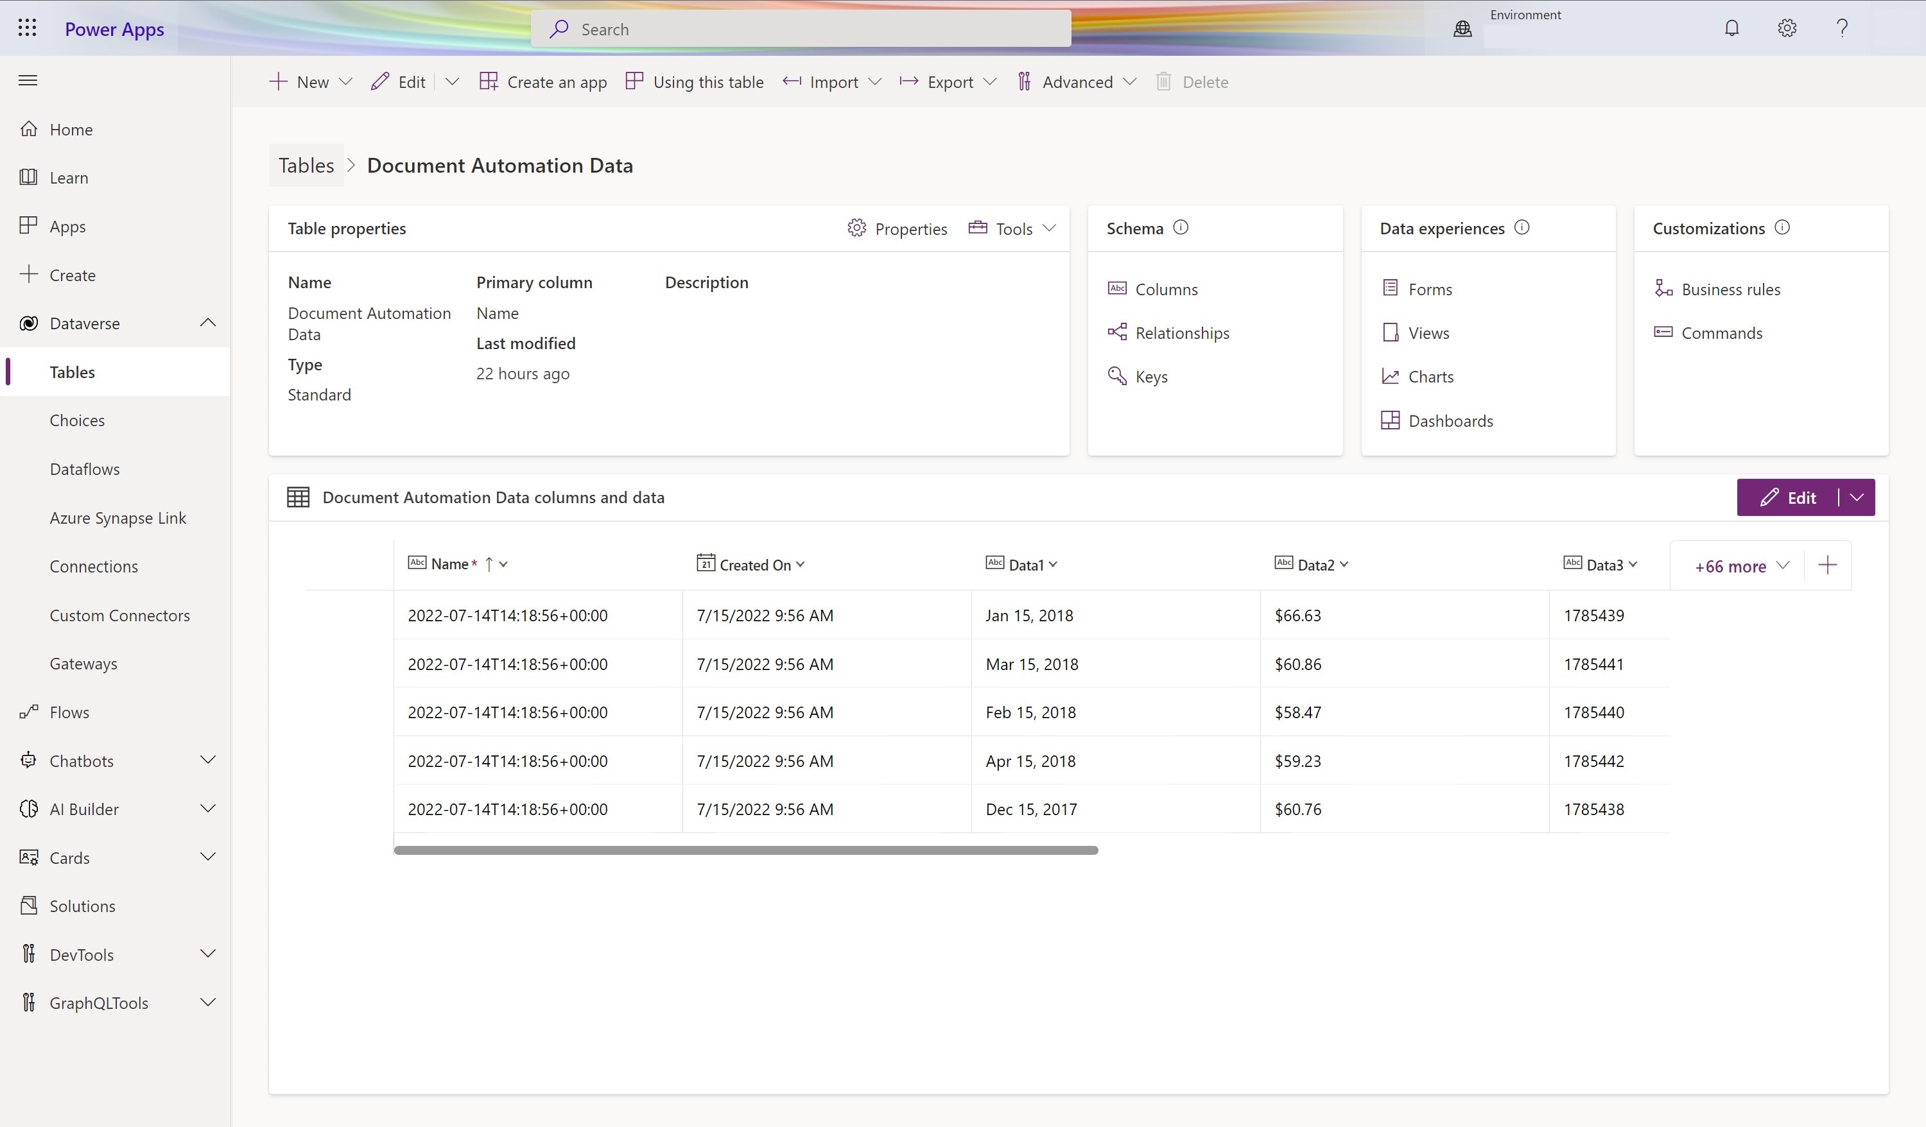Open Relationships in Schema

coord(1168,332)
